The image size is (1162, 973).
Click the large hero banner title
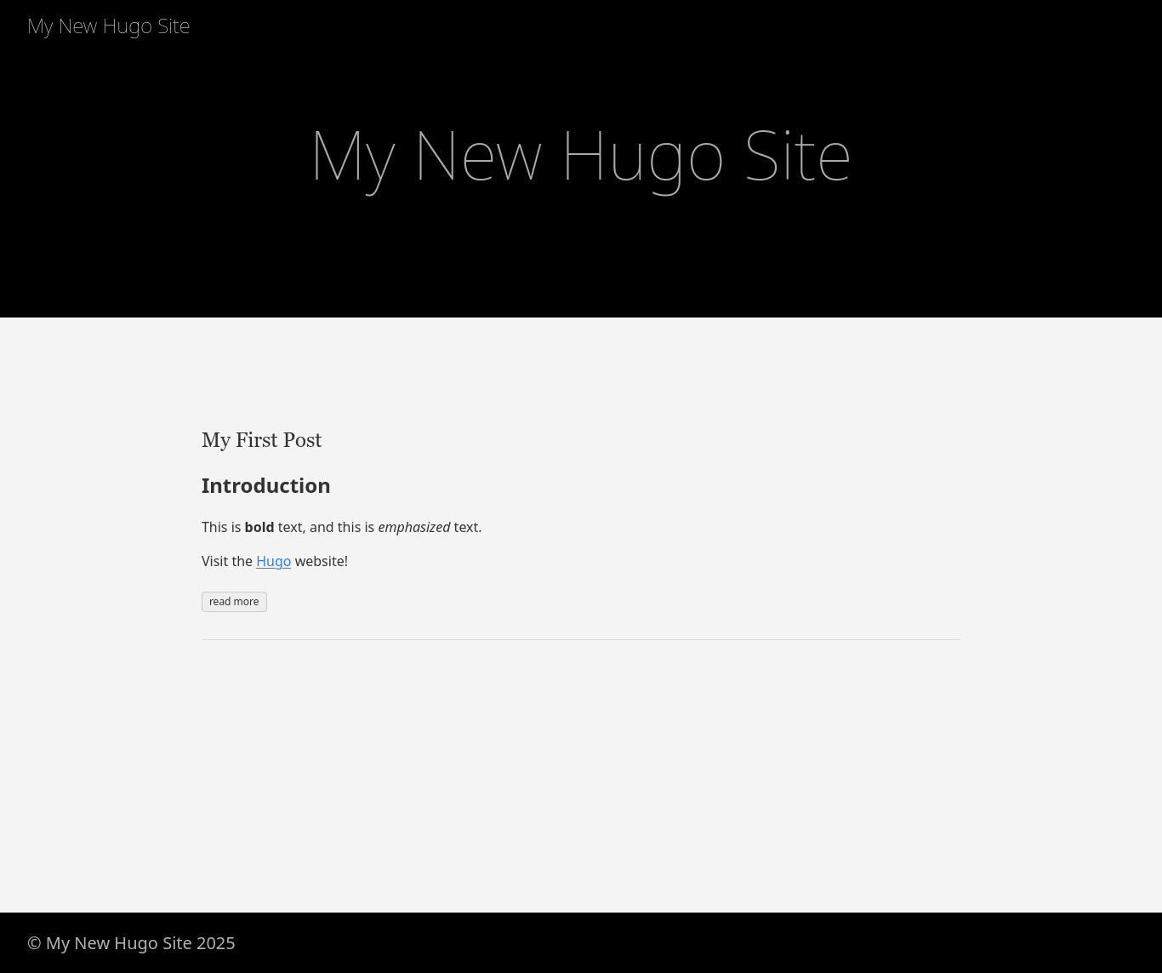(x=581, y=155)
